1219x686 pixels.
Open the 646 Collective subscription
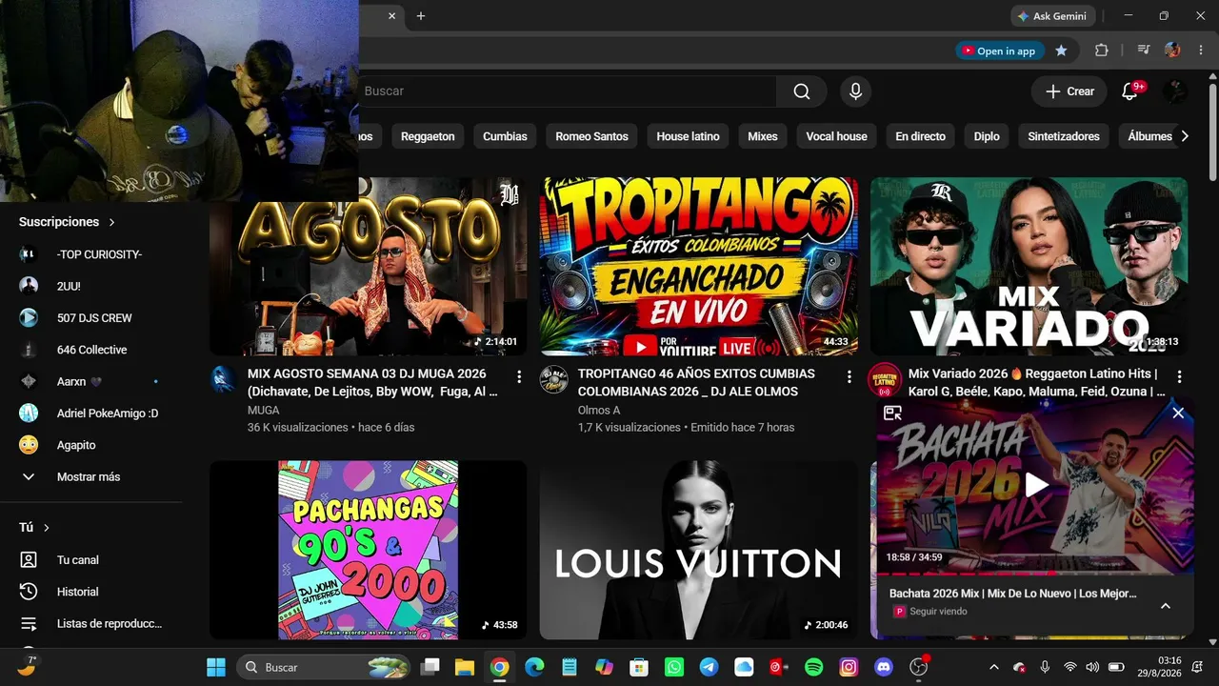pyautogui.click(x=91, y=350)
